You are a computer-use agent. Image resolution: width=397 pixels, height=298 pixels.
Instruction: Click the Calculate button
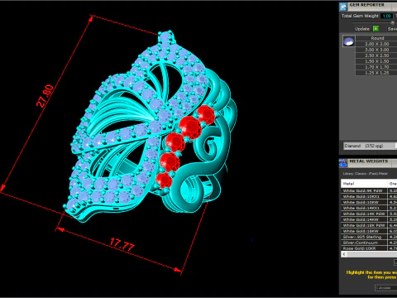385,288
